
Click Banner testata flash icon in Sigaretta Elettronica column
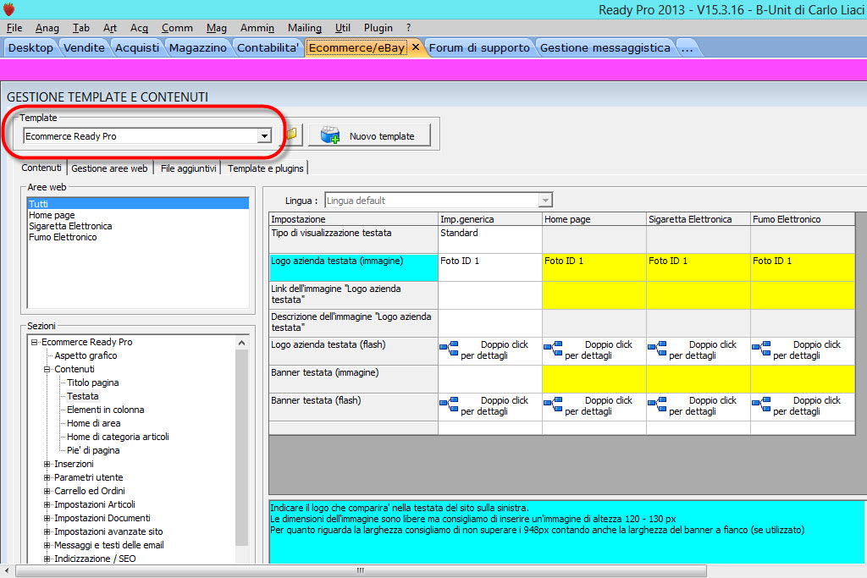(657, 405)
